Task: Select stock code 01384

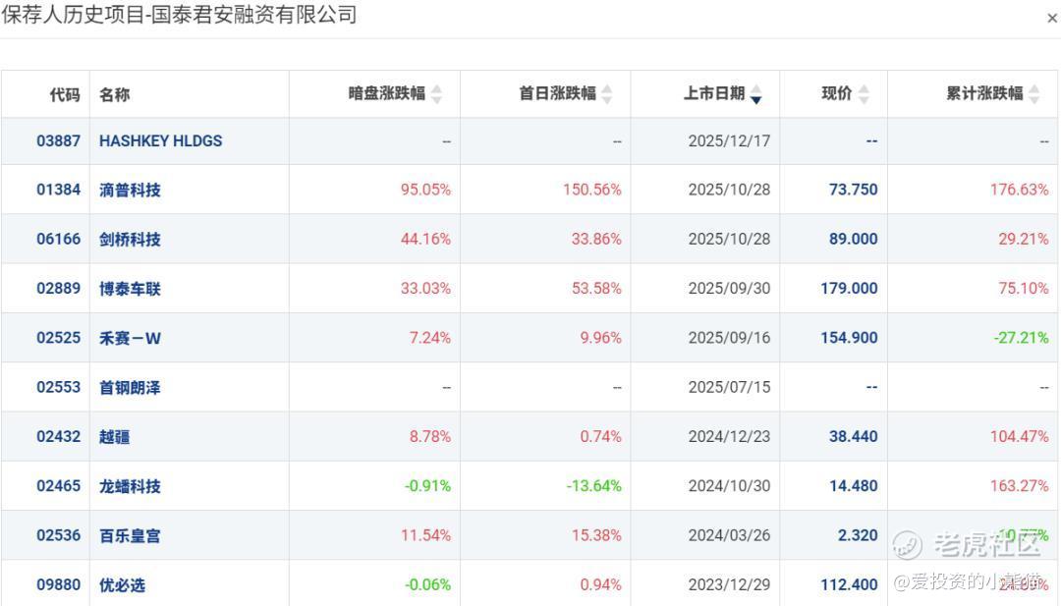Action: click(58, 190)
